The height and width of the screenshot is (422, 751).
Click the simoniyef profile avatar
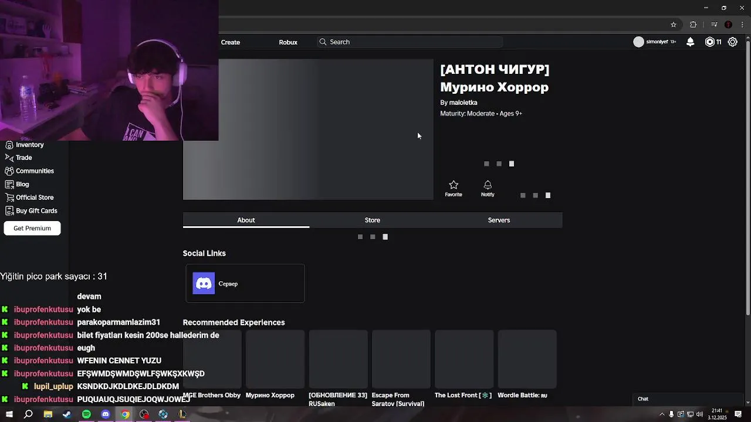pos(639,42)
